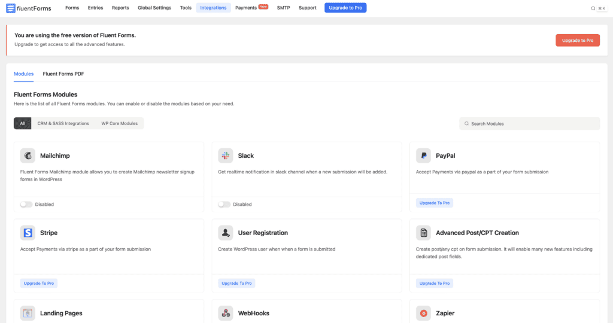The image size is (613, 323).
Task: Click the Stripe module title
Action: click(x=49, y=233)
